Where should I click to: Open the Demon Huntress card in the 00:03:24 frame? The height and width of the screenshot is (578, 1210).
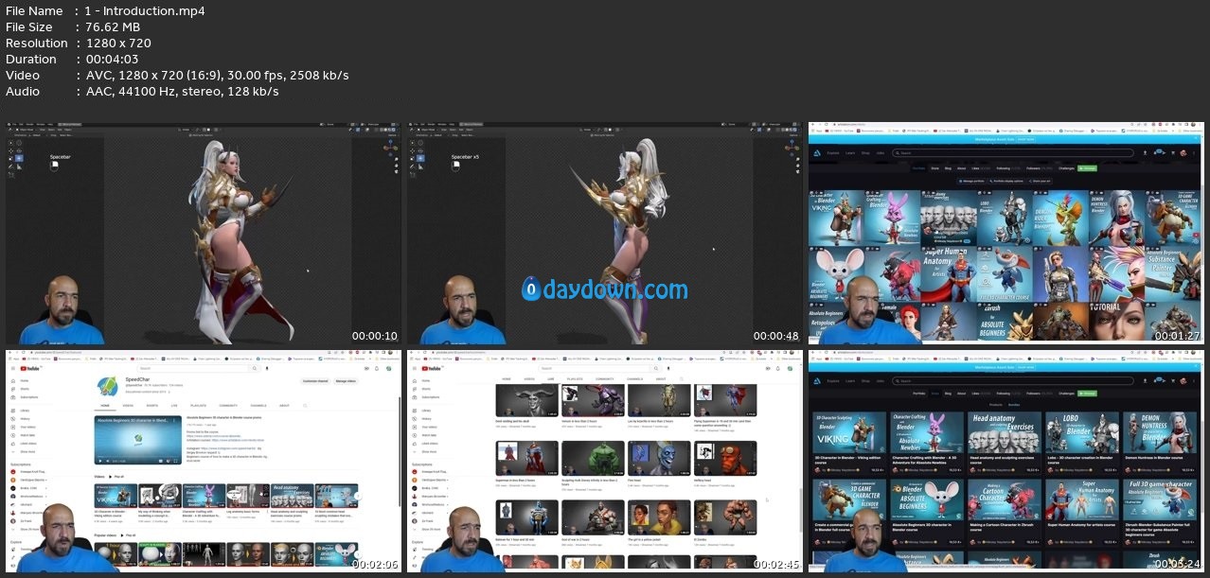pyautogui.click(x=1160, y=432)
